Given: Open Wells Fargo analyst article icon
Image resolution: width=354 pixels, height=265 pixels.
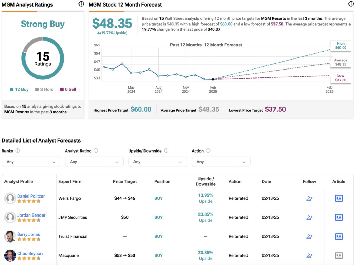Looking at the screenshot, I should 338,198.
